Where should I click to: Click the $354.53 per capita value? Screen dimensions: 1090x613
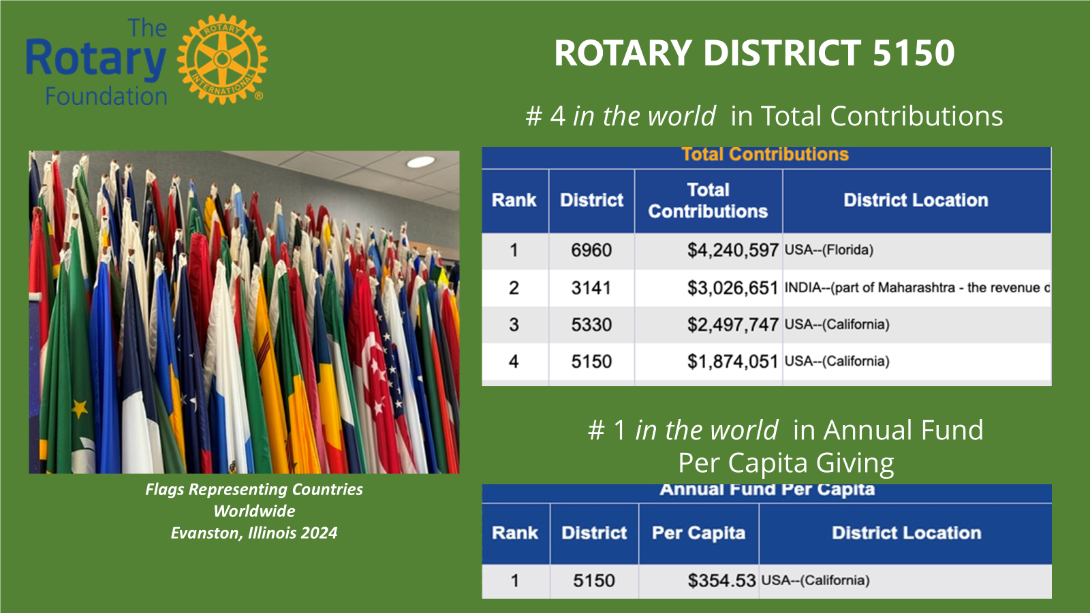[x=721, y=581]
